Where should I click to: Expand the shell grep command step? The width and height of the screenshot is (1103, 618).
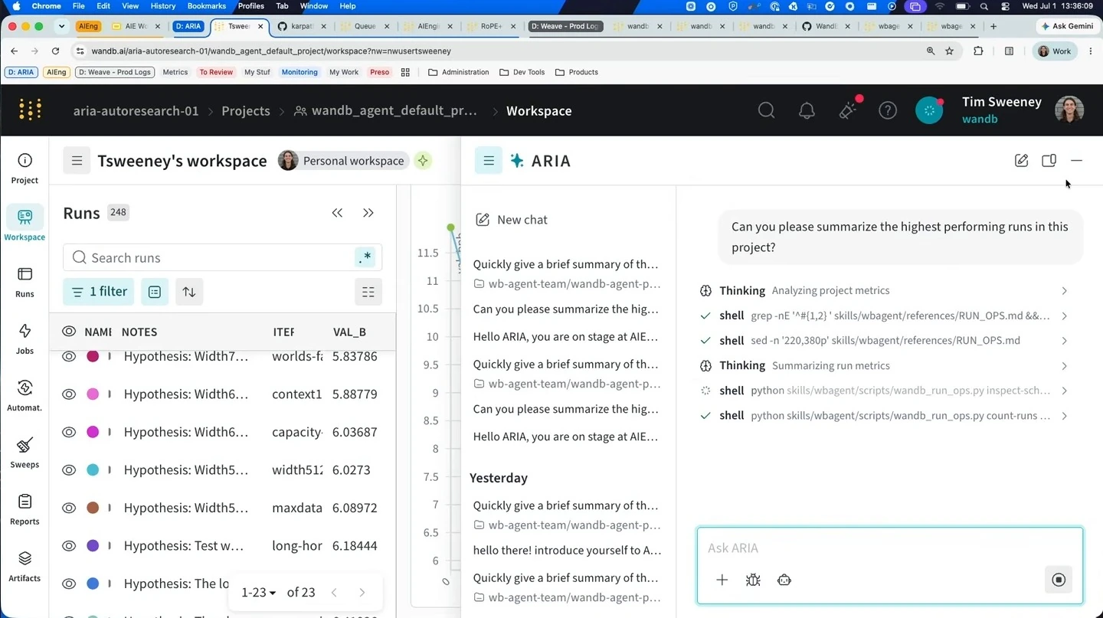coord(887,316)
